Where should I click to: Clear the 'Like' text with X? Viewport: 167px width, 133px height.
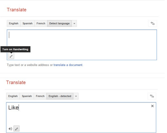point(152,106)
